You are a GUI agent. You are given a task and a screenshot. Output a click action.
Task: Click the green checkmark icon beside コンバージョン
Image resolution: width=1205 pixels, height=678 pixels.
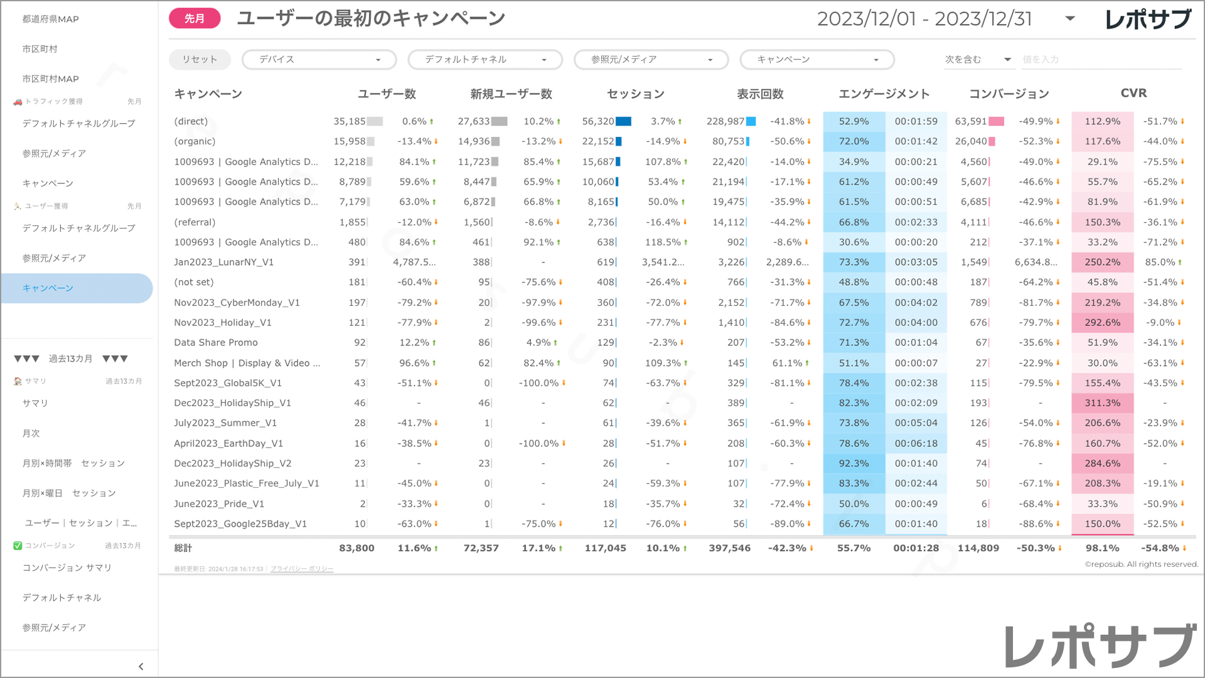[18, 546]
